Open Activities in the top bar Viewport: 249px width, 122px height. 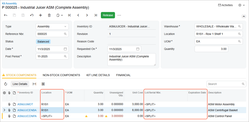225,5
